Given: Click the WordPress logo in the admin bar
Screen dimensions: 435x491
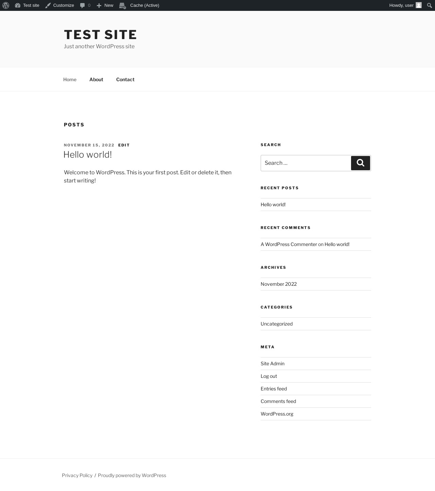Looking at the screenshot, I should [x=5, y=5].
